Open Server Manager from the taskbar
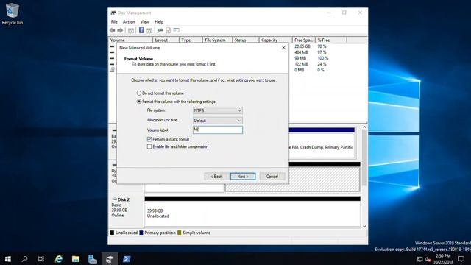The height and width of the screenshot is (265, 471). coord(93,258)
